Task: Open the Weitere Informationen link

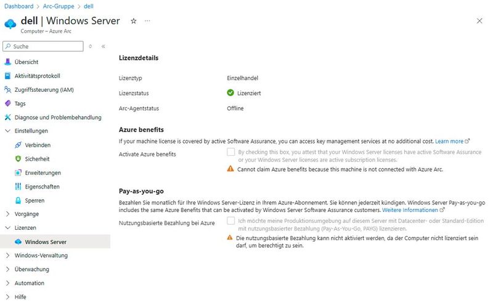Action: point(410,209)
